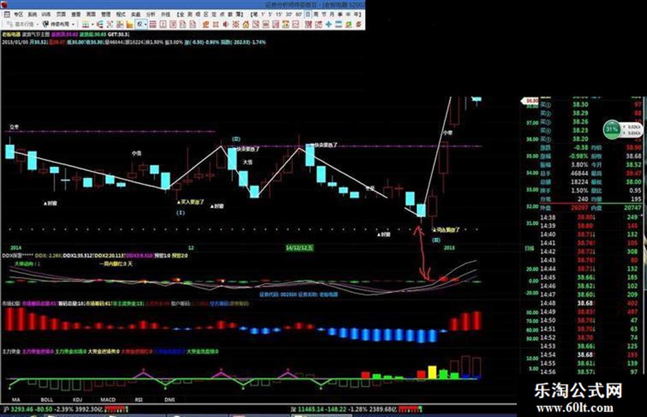Click the green 31% floating badge
The height and width of the screenshot is (417, 647).
pos(611,129)
